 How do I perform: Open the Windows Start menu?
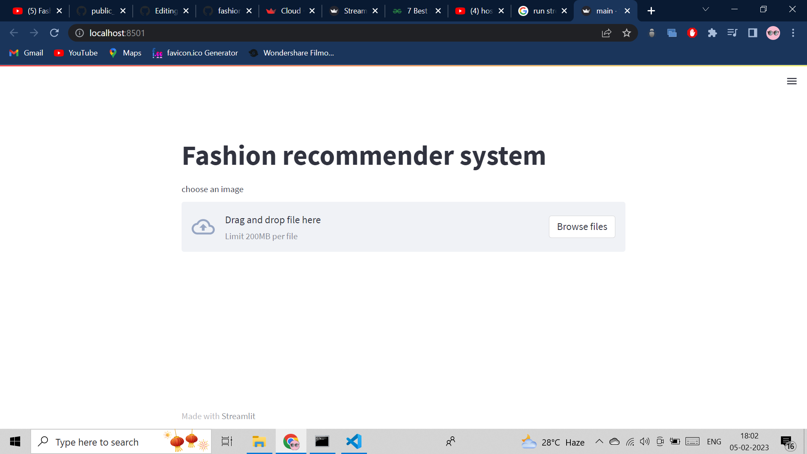15,441
